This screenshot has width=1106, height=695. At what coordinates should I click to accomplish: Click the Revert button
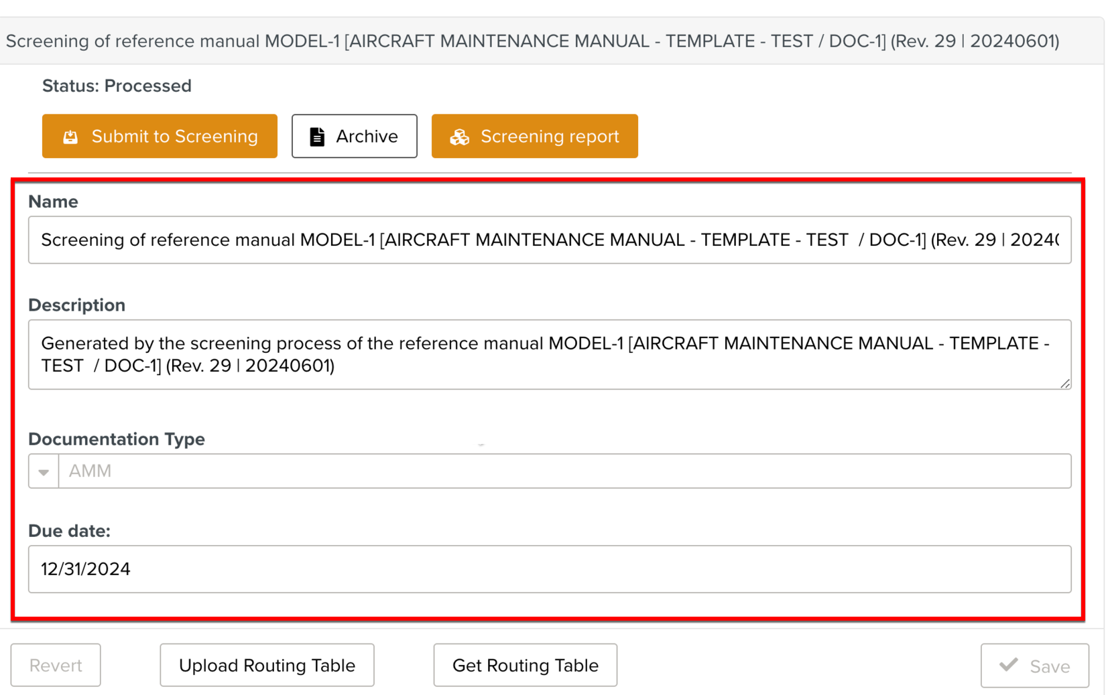tap(56, 666)
